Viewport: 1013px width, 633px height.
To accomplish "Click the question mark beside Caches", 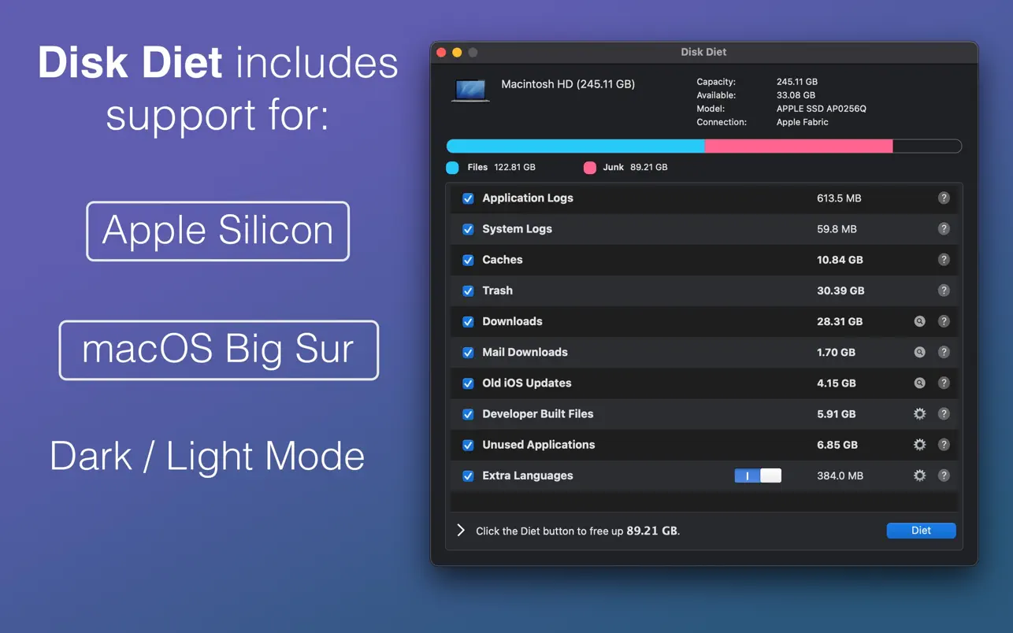I will click(x=944, y=260).
